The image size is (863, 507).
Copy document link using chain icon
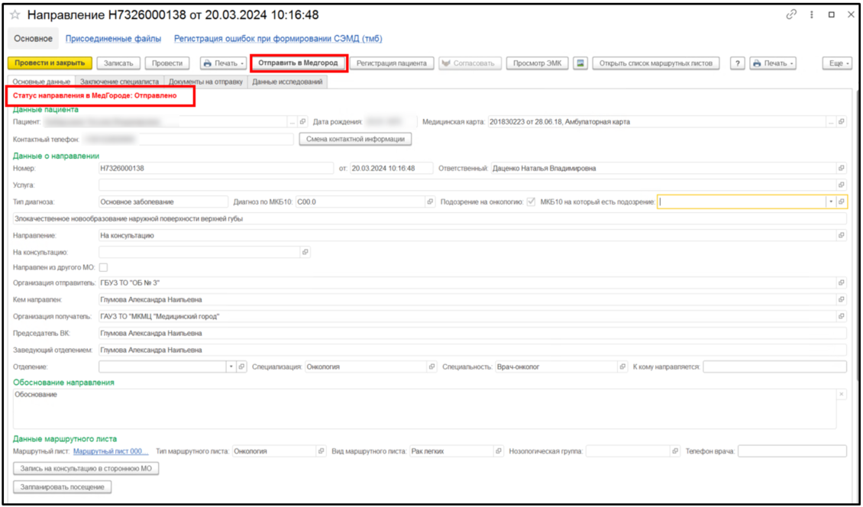point(791,15)
